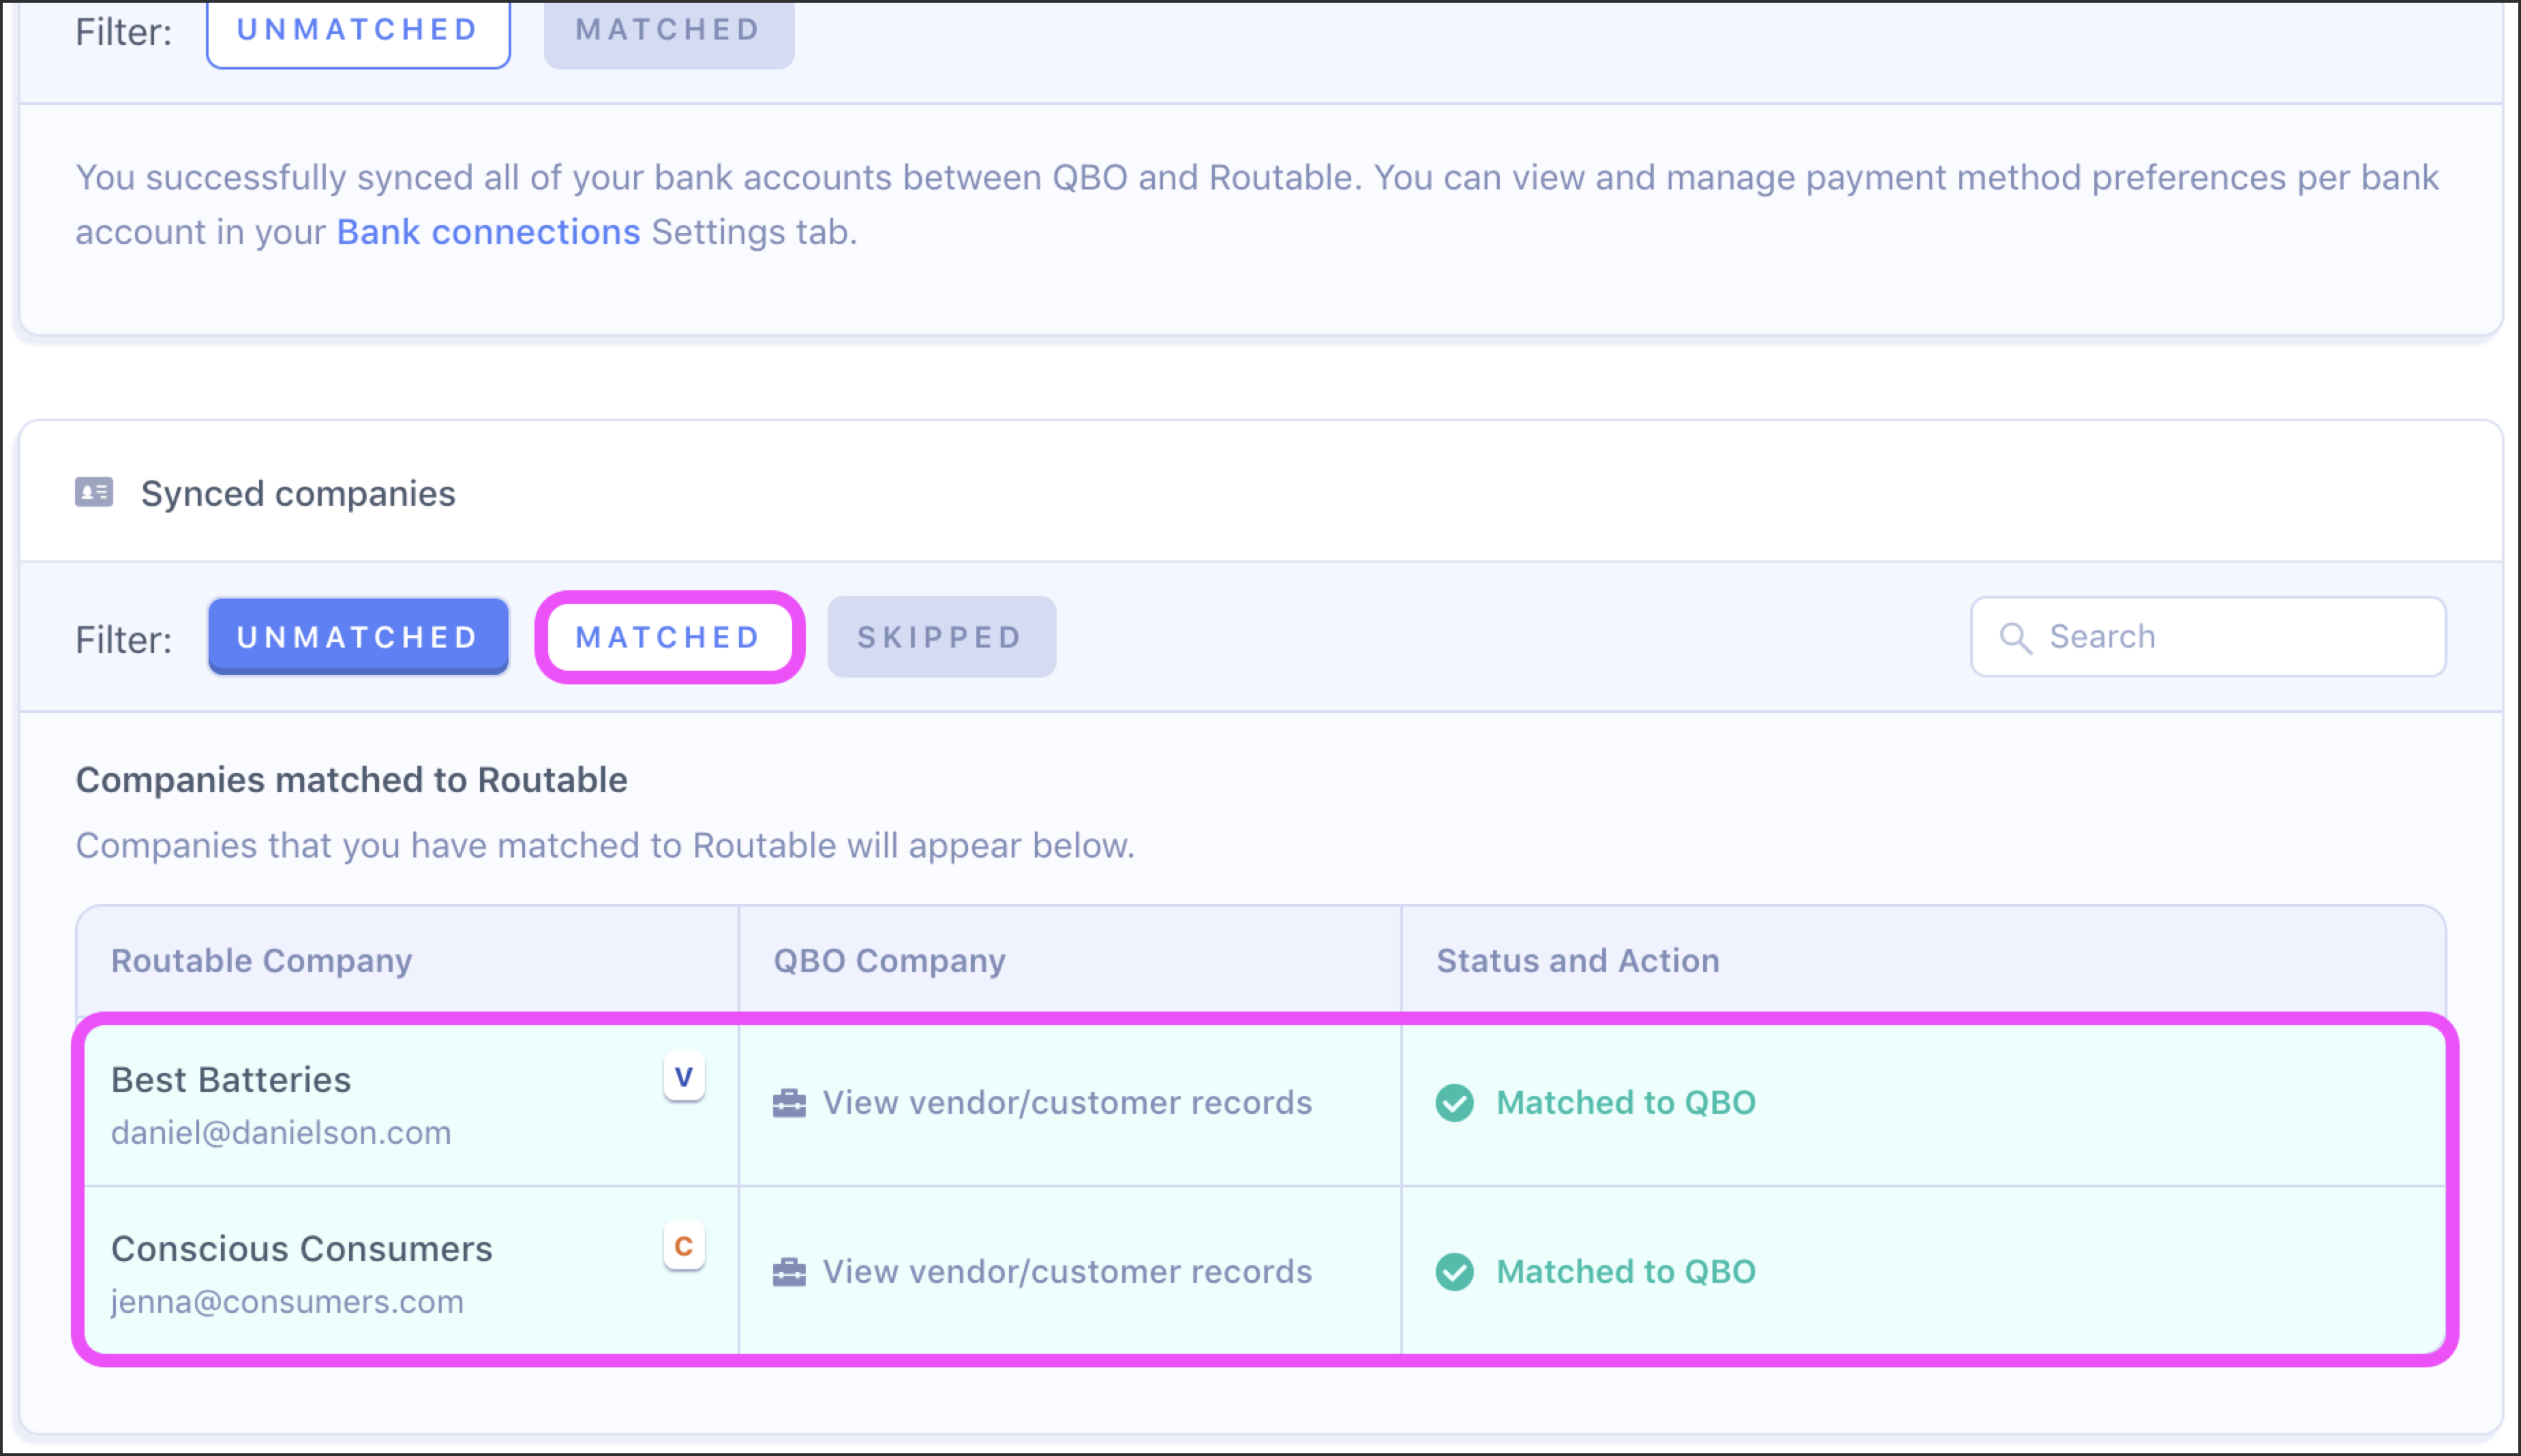Click the companies Search field
This screenshot has width=2521, height=1456.
coord(2208,637)
